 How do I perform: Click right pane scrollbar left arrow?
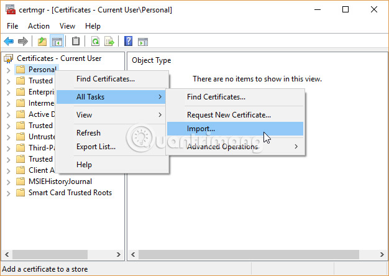pos(133,255)
